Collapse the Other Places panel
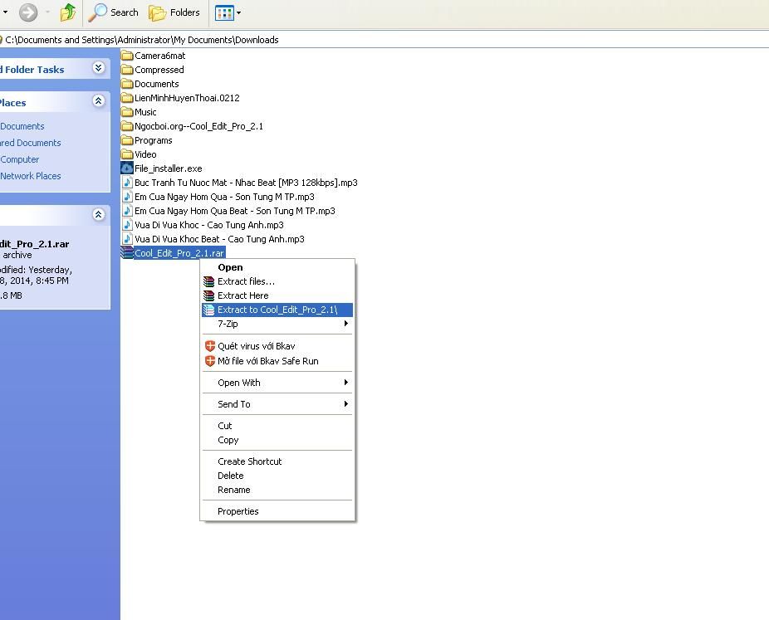This screenshot has height=620, width=769. tap(98, 101)
